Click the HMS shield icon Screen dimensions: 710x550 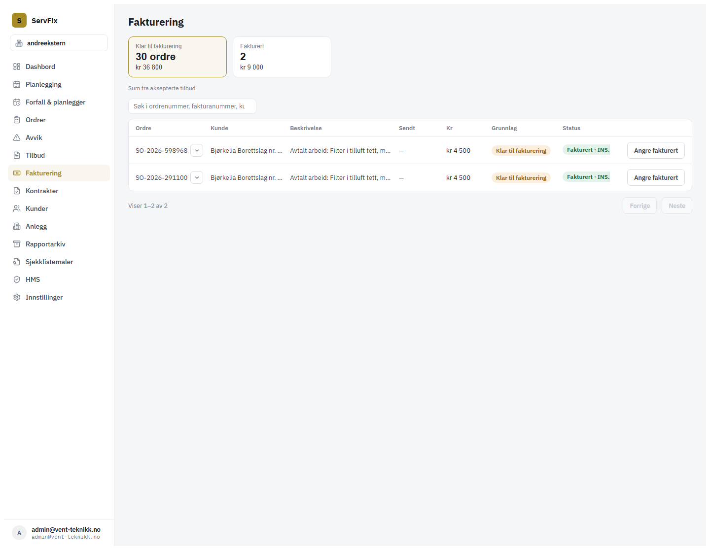(x=17, y=279)
